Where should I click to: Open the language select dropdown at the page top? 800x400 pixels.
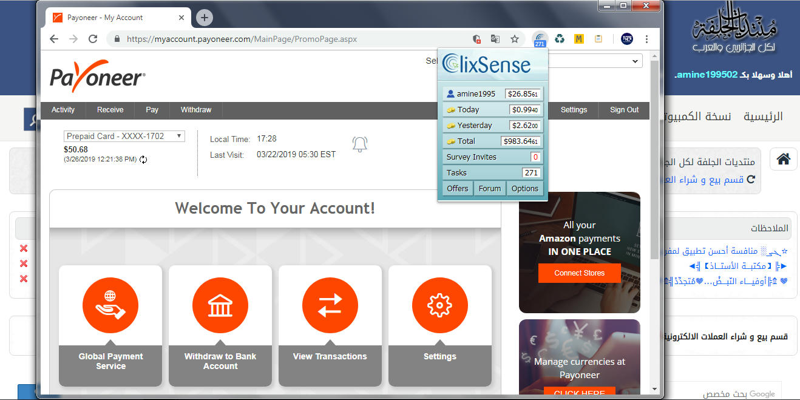click(x=595, y=61)
